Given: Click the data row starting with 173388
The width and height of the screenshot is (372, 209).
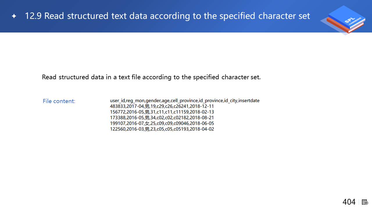Looking at the screenshot, I should tap(162, 118).
